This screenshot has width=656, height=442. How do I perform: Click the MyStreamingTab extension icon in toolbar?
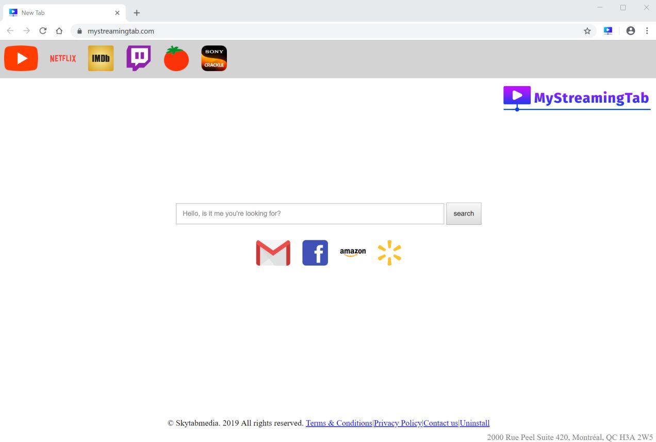[x=608, y=31]
